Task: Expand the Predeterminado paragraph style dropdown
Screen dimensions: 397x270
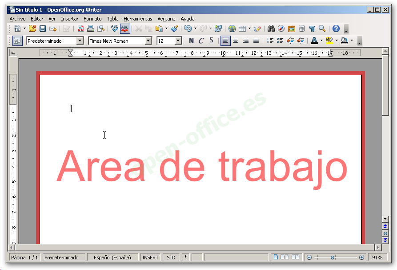Action: click(80, 41)
